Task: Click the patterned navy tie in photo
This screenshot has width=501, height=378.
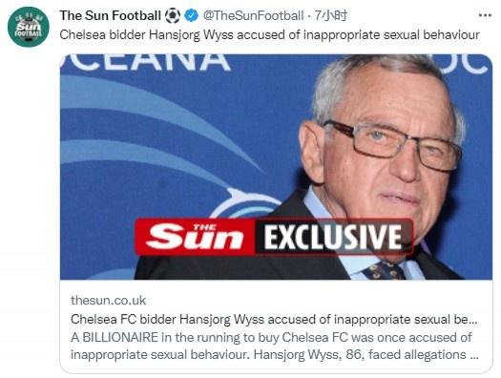Action: click(x=383, y=271)
